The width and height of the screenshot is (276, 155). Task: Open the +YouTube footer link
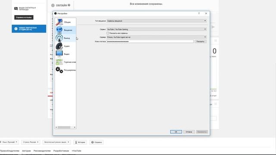[76, 151]
